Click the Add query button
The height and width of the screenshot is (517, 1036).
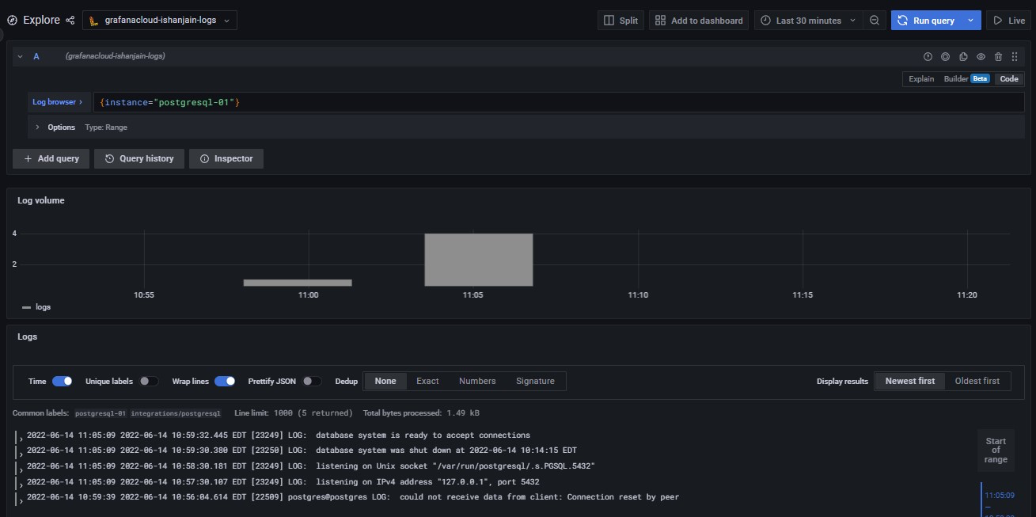(x=51, y=158)
